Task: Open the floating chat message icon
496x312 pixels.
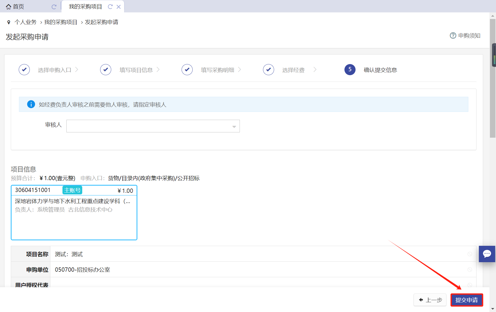Action: [487, 254]
